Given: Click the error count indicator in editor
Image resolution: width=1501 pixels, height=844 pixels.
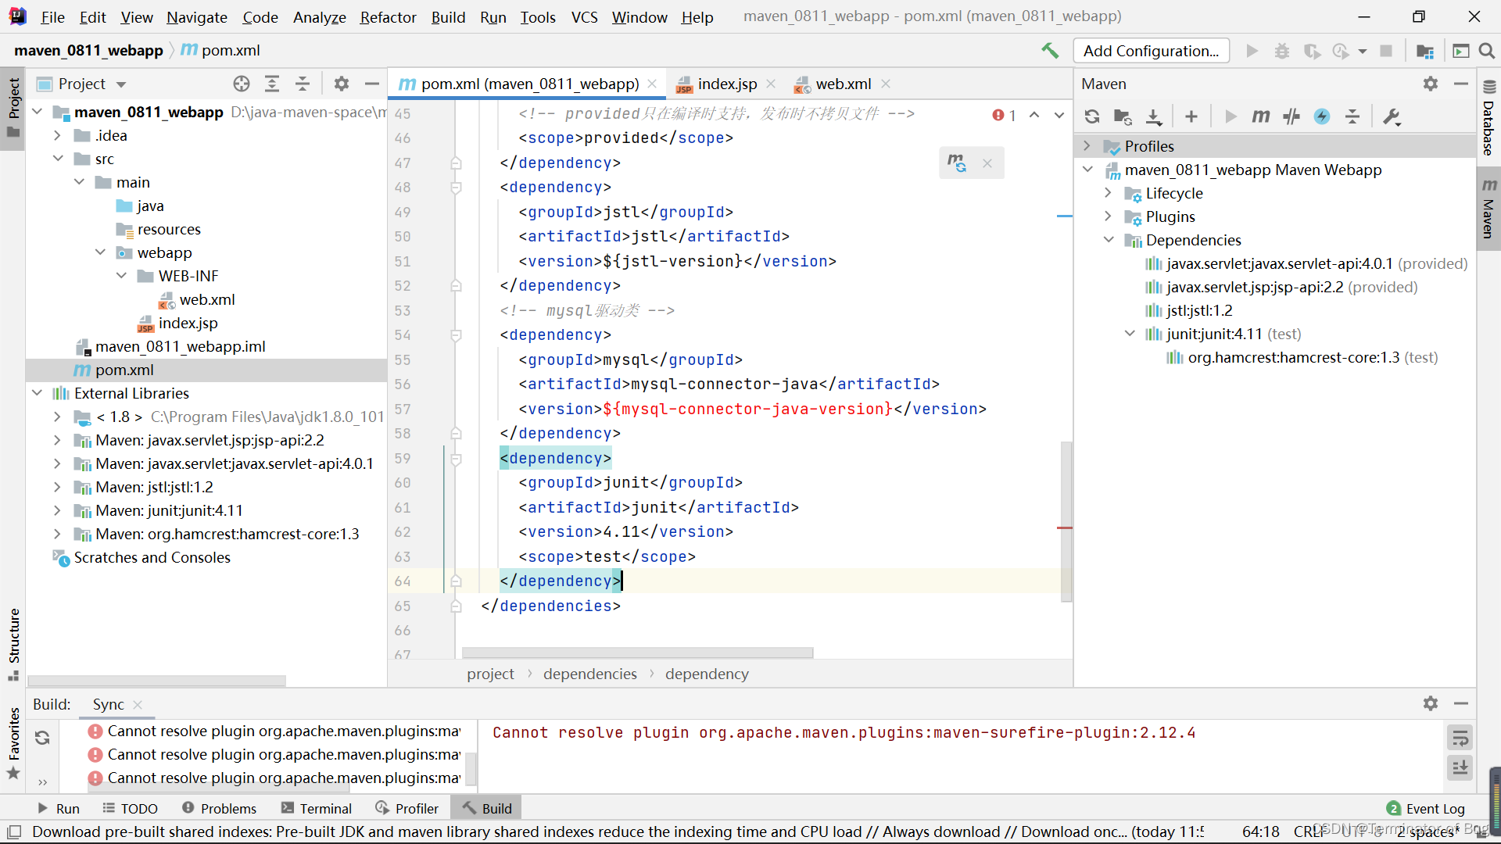Looking at the screenshot, I should pyautogui.click(x=1005, y=115).
